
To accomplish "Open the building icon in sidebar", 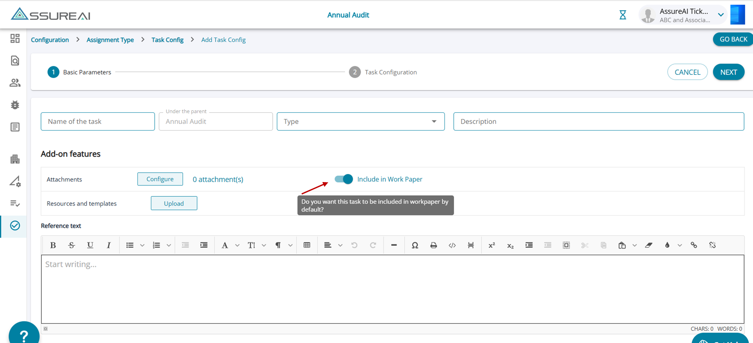I will pyautogui.click(x=15, y=159).
